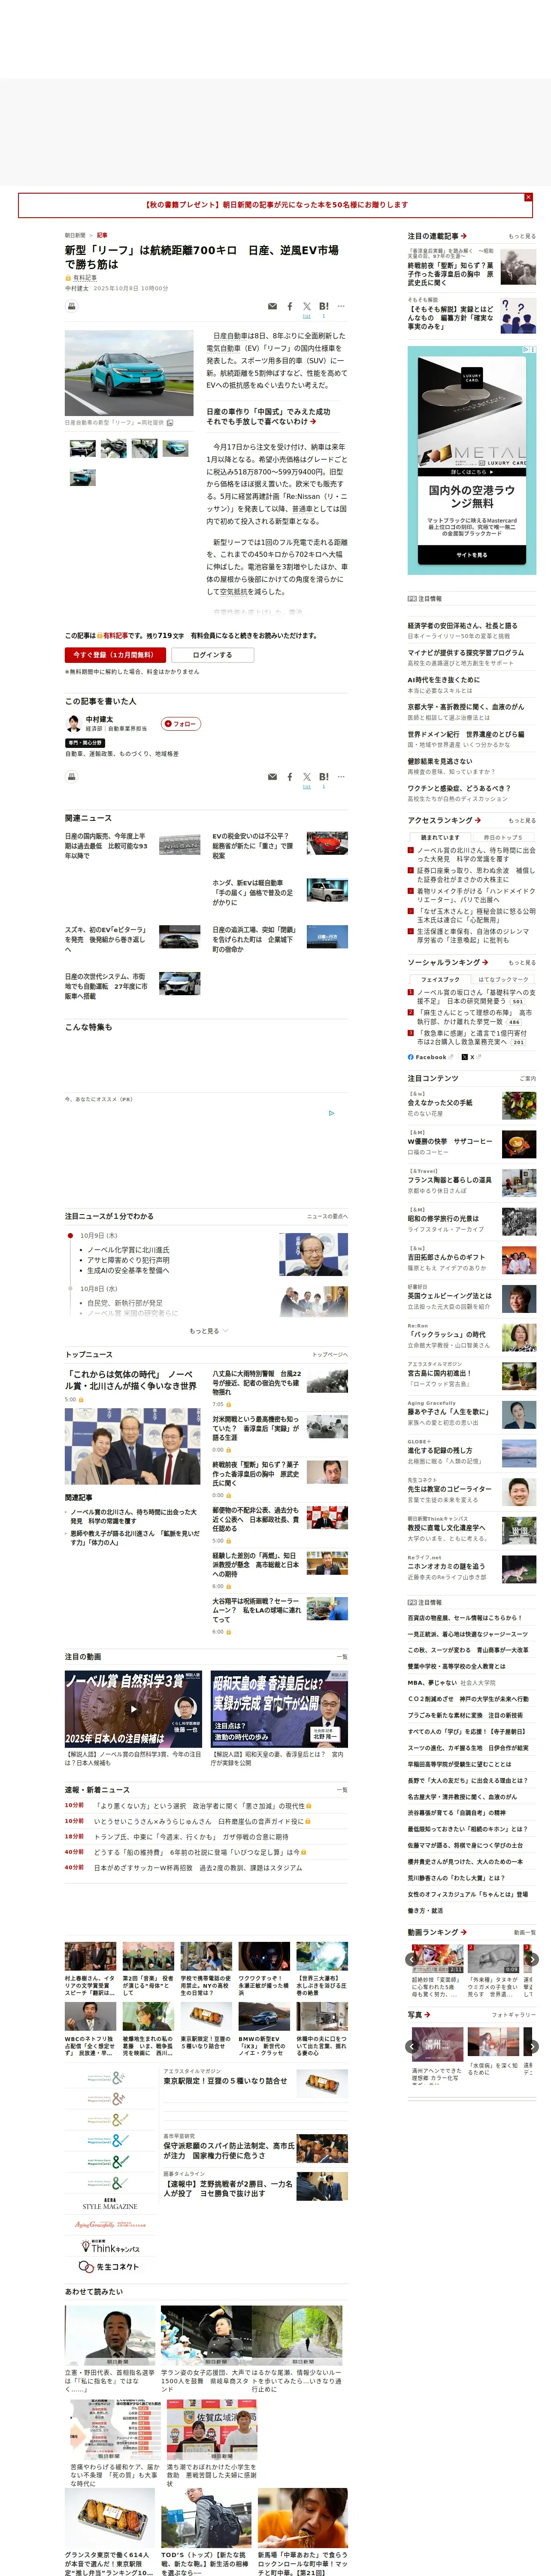Open もっと見る next to 注目の連載記事
The image size is (551, 2576).
[x=522, y=237]
